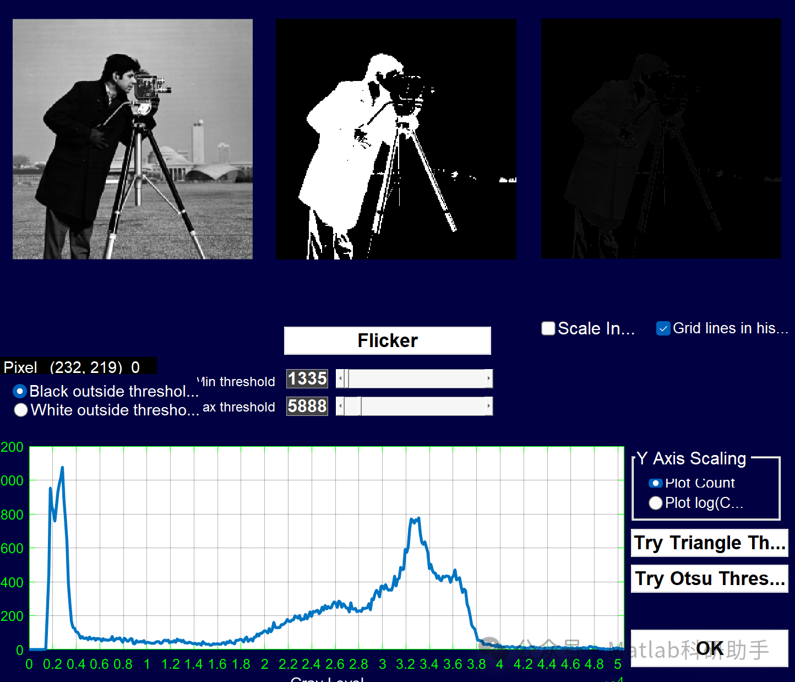Uncheck Grid lines in histogram checkbox
This screenshot has width=795, height=682.
(663, 328)
